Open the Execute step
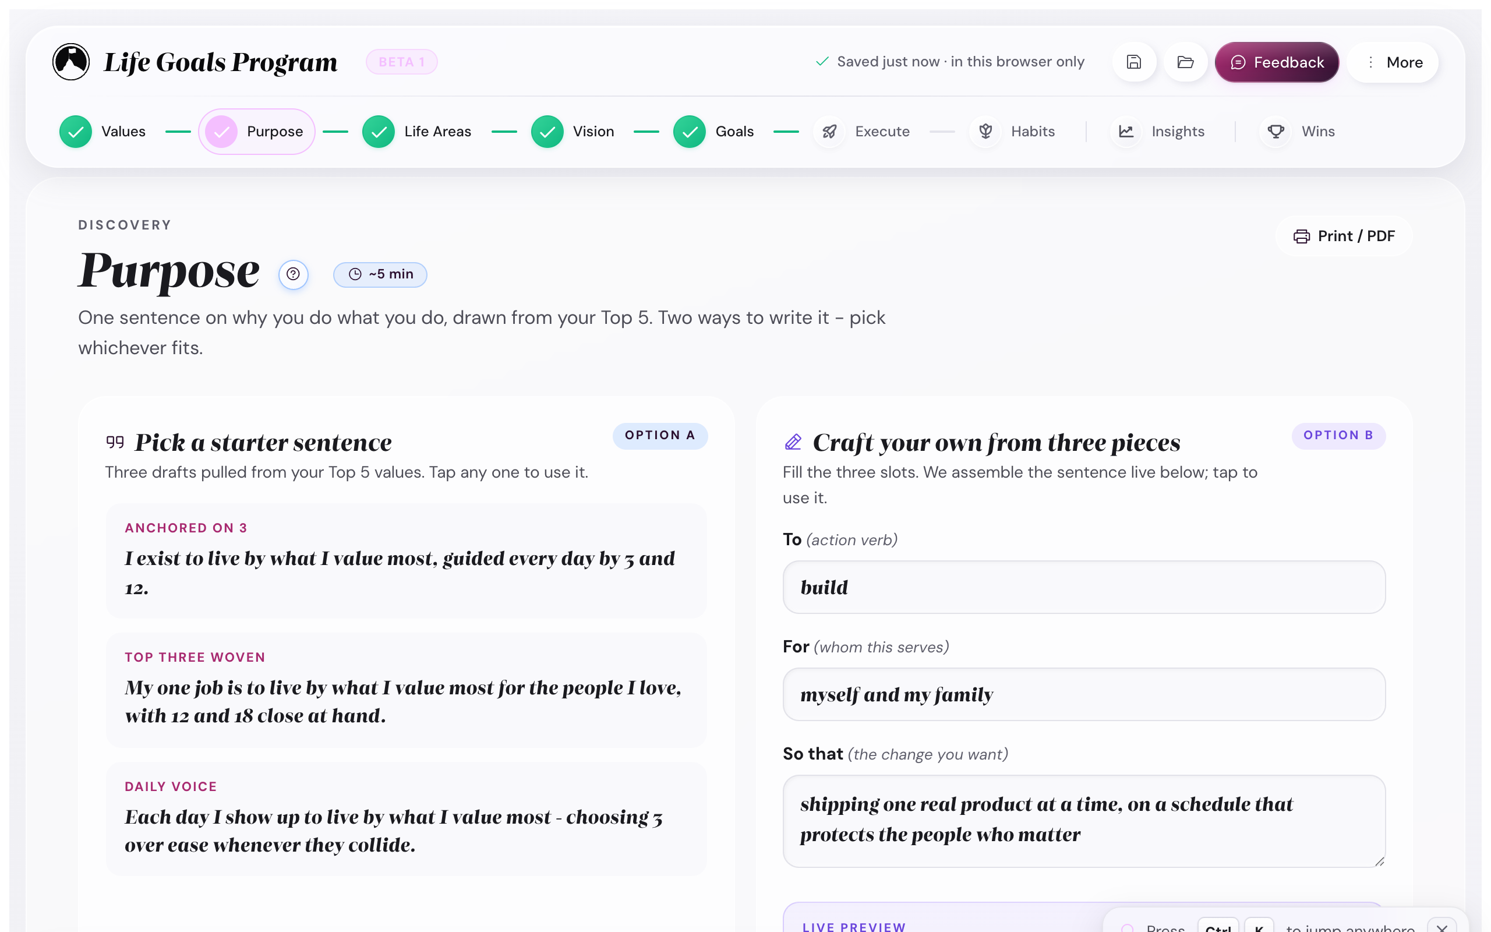The width and height of the screenshot is (1491, 932). coord(862,131)
